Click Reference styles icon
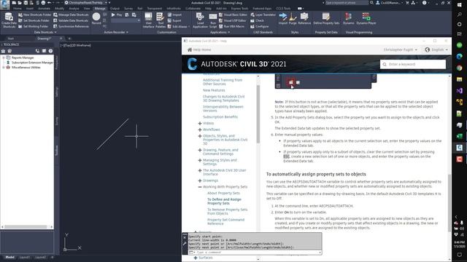This screenshot has width=467, height=262. (x=304, y=18)
